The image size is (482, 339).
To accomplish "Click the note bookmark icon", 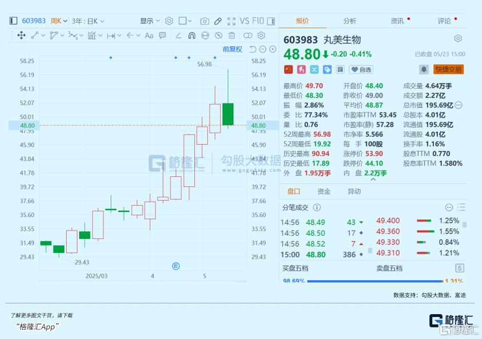I will coord(340,69).
